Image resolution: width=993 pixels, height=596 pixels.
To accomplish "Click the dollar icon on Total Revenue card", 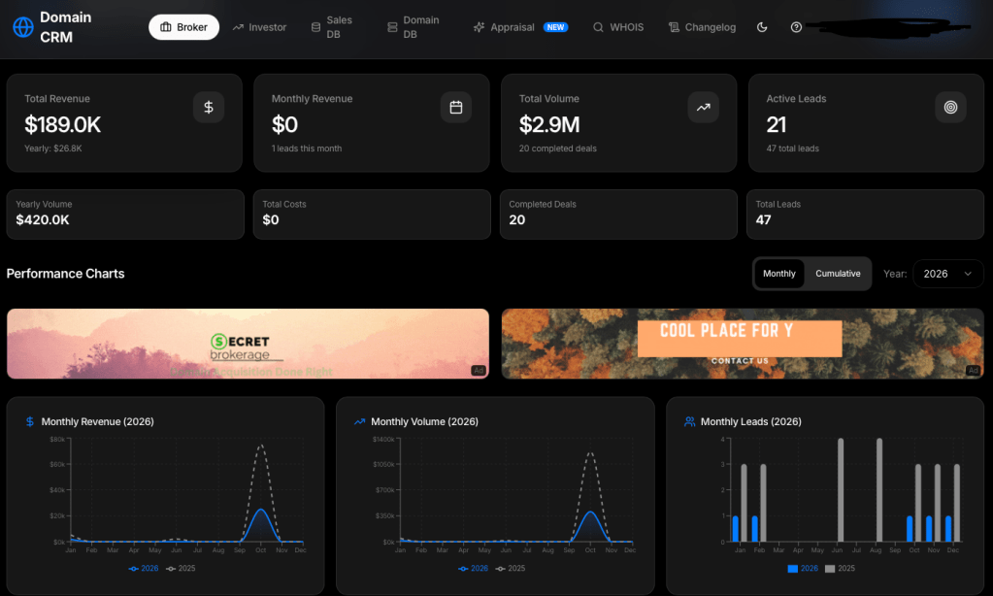I will coord(209,107).
